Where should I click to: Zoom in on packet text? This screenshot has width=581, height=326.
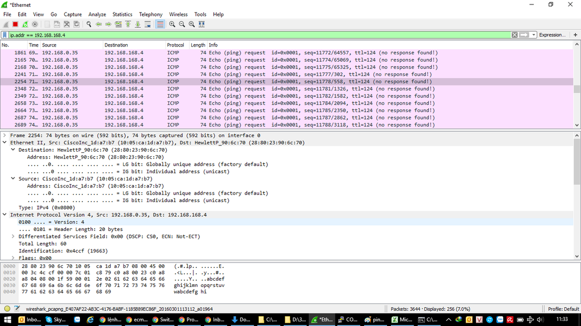[x=172, y=24]
